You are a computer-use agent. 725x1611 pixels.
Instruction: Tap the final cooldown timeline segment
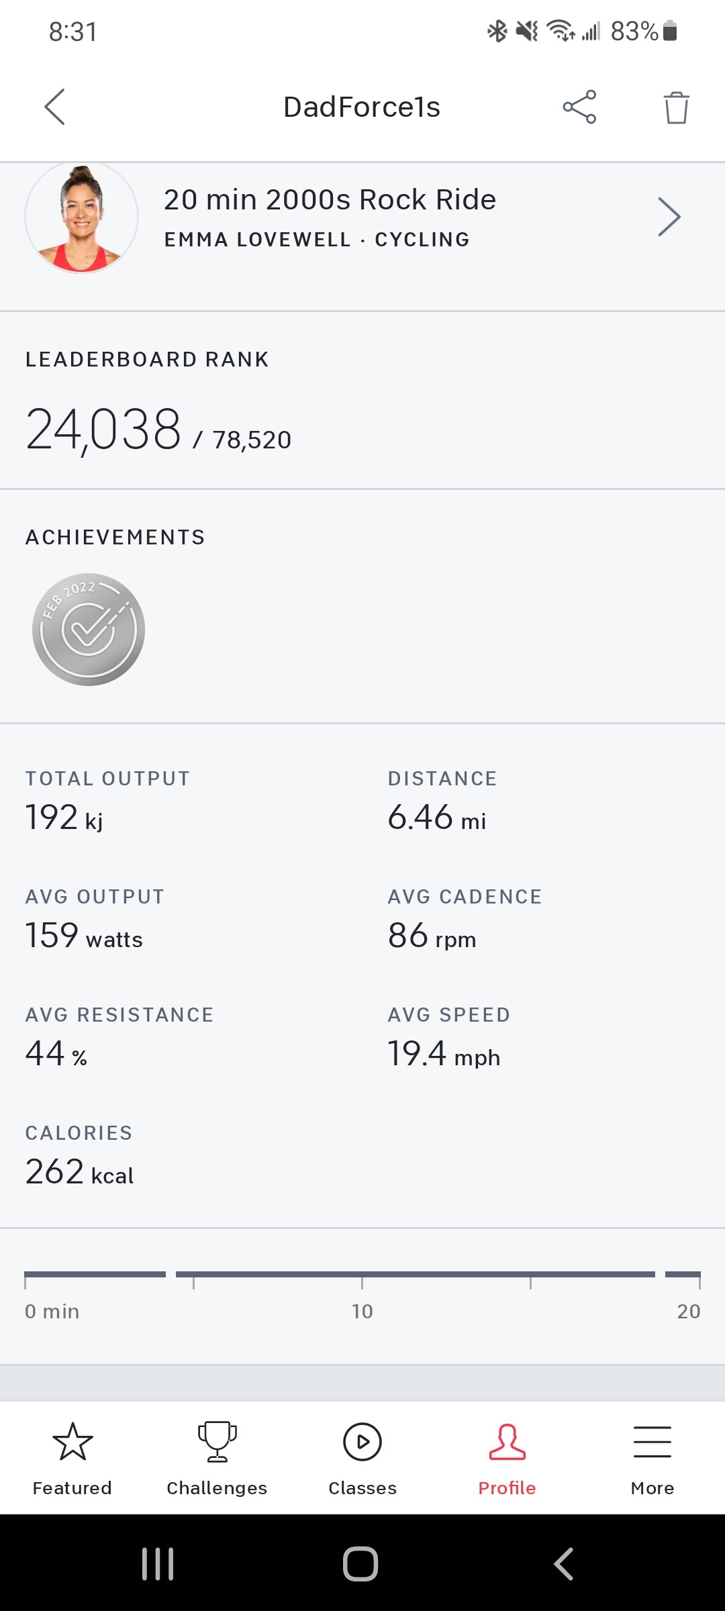click(x=683, y=1274)
